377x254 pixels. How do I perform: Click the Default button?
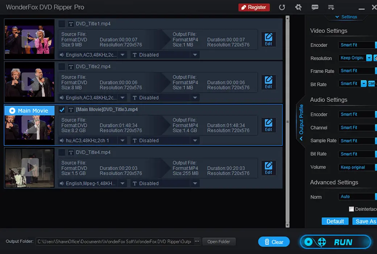coord(335,221)
